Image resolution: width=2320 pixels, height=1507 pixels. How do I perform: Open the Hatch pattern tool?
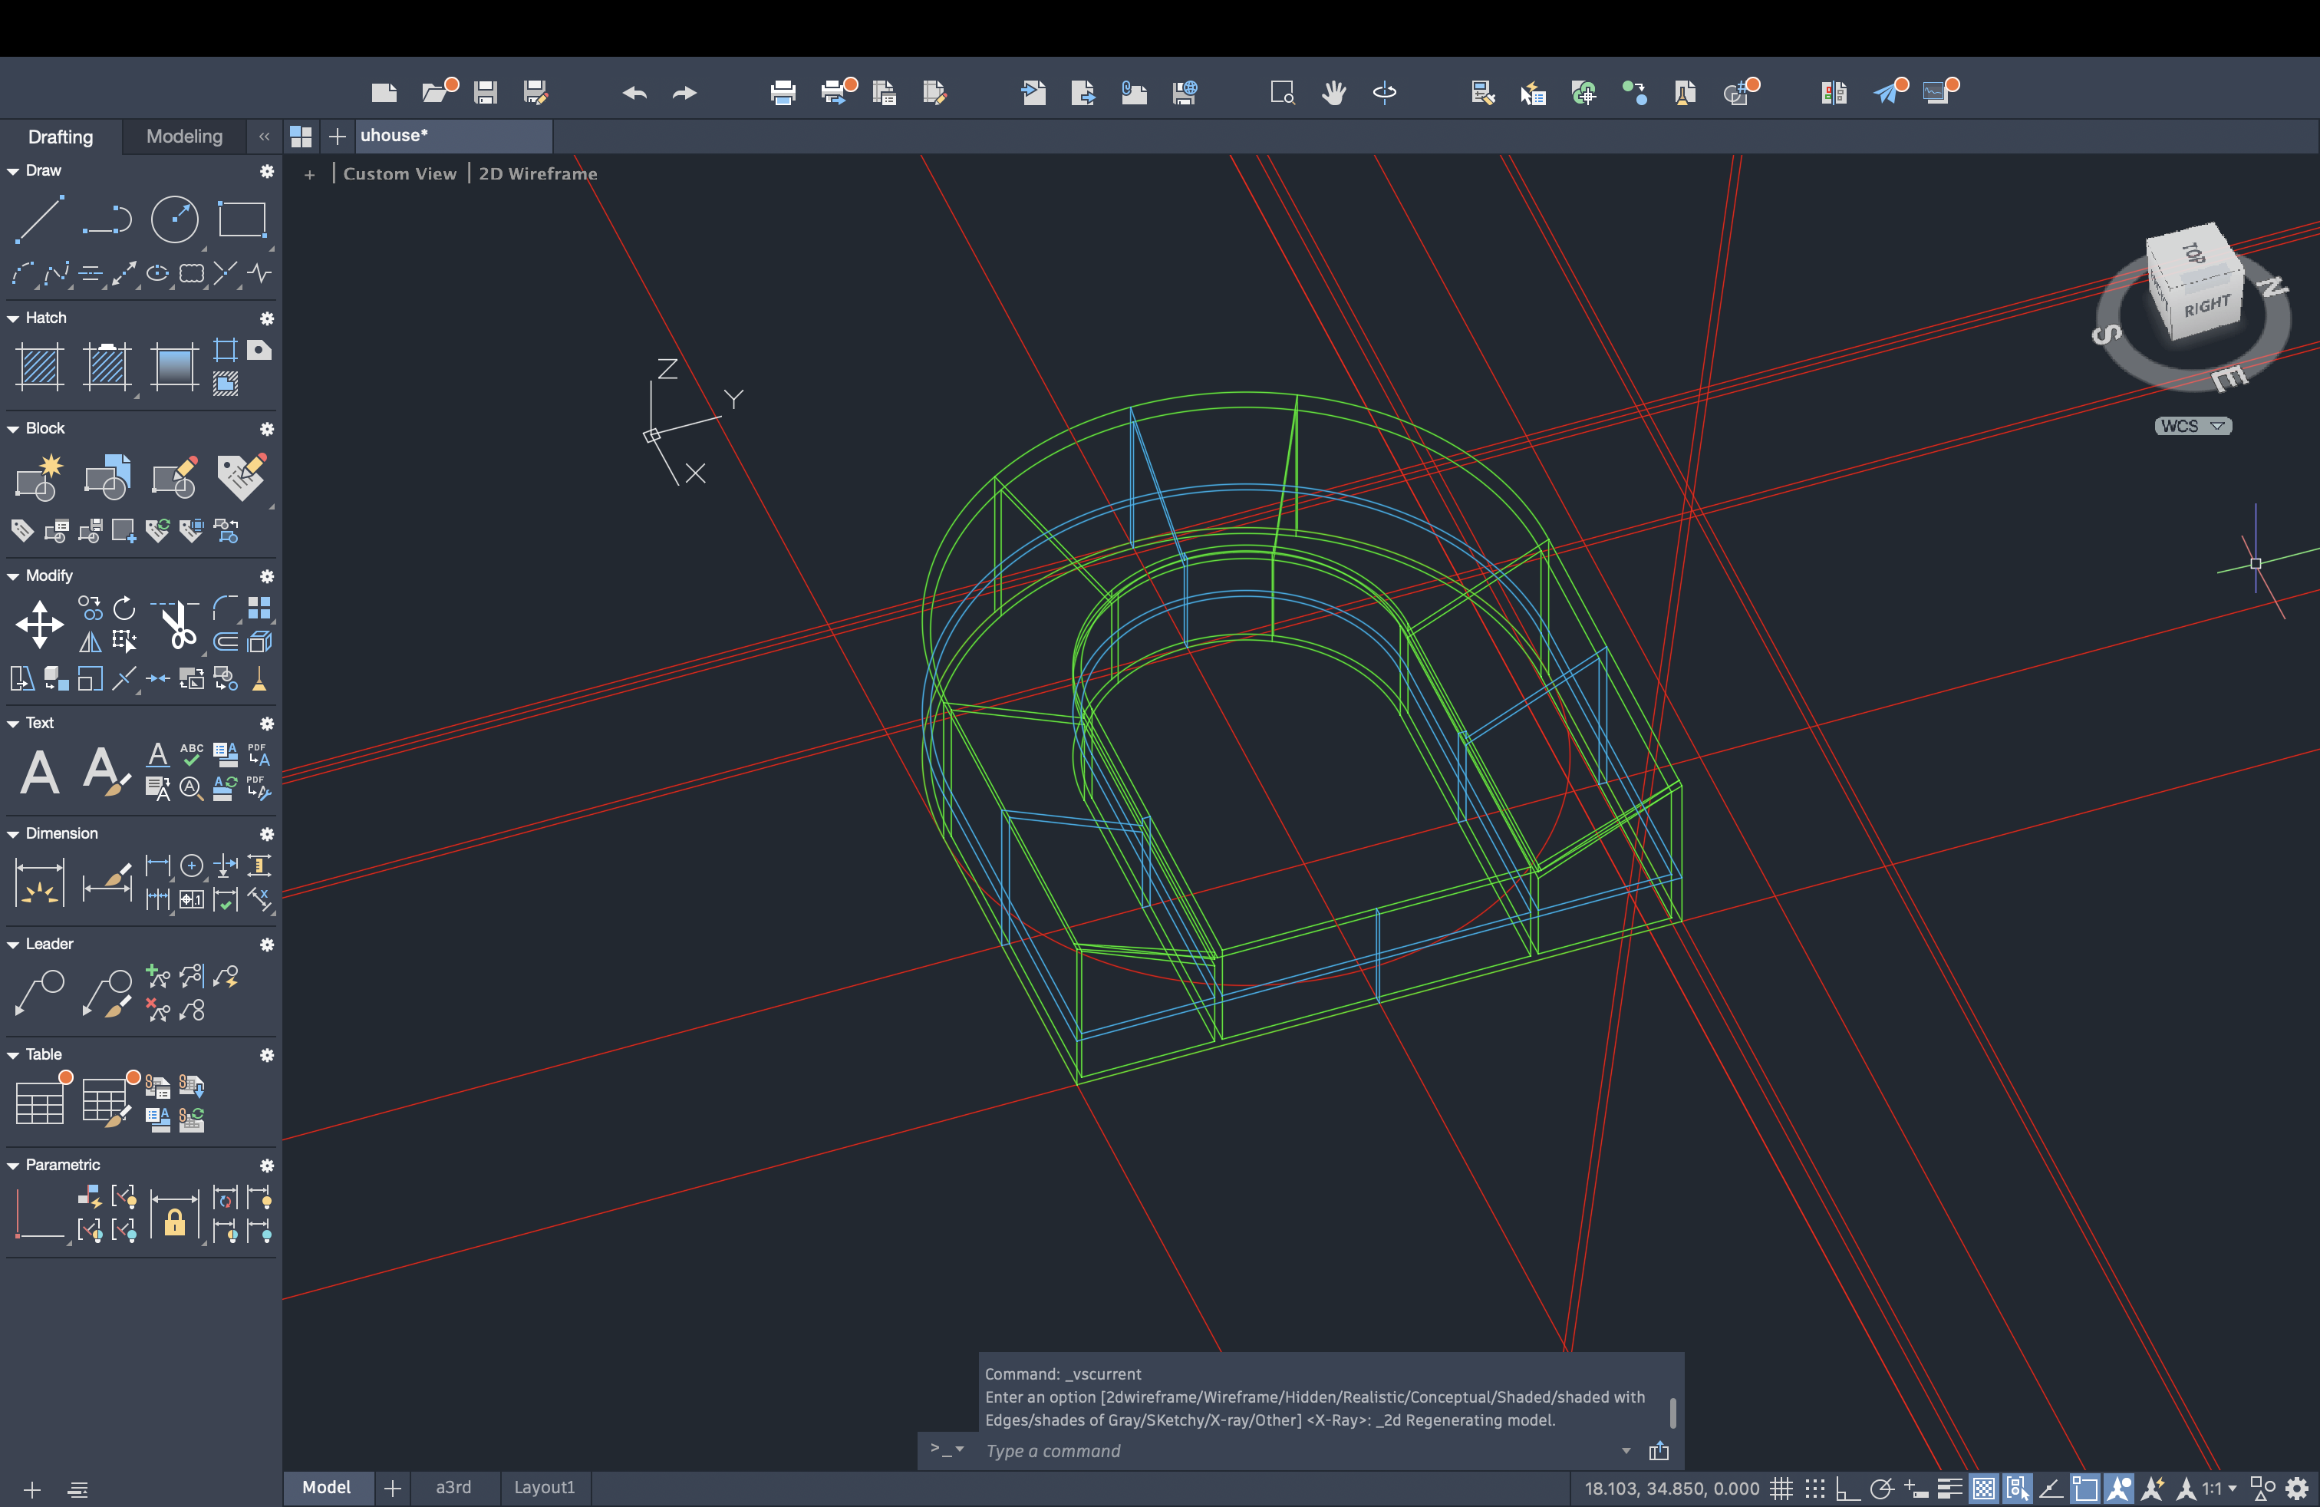(40, 368)
